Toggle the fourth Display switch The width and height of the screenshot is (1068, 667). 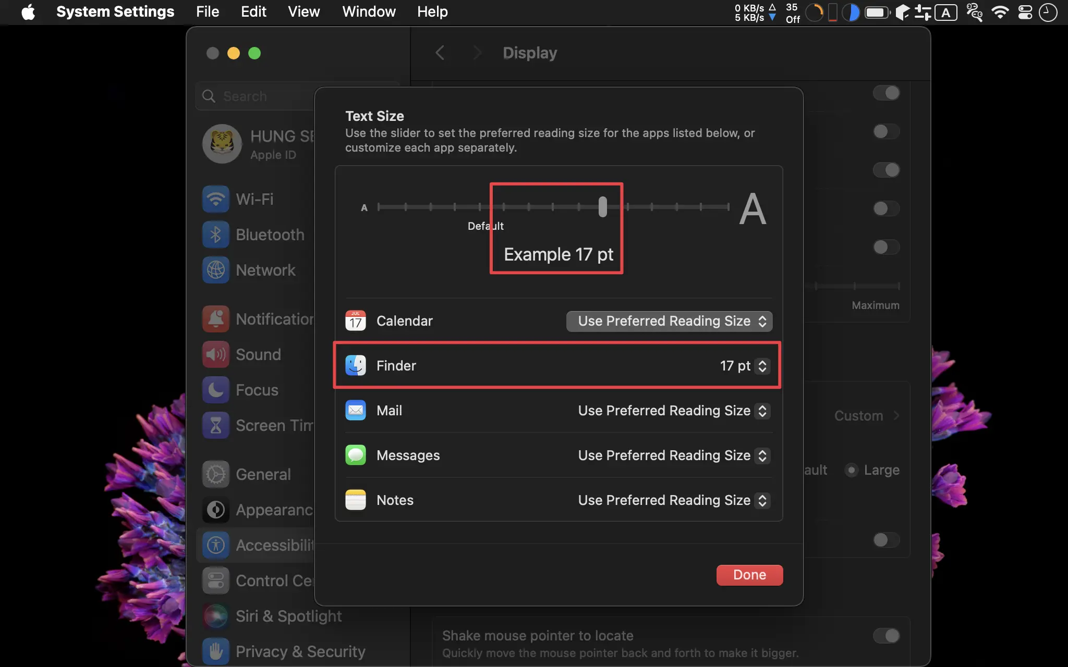pyautogui.click(x=886, y=208)
